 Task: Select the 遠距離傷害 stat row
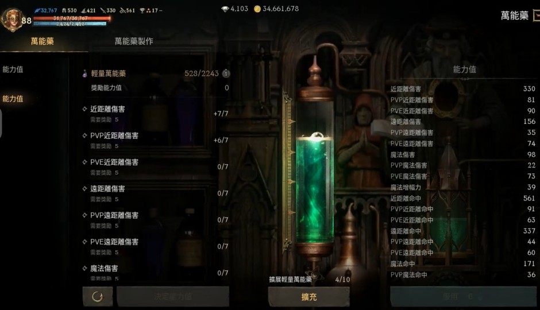156,193
